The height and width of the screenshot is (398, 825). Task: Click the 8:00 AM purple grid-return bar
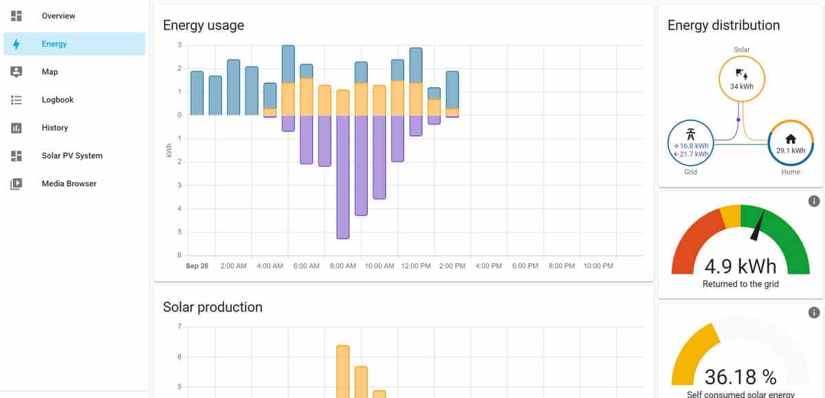(343, 177)
